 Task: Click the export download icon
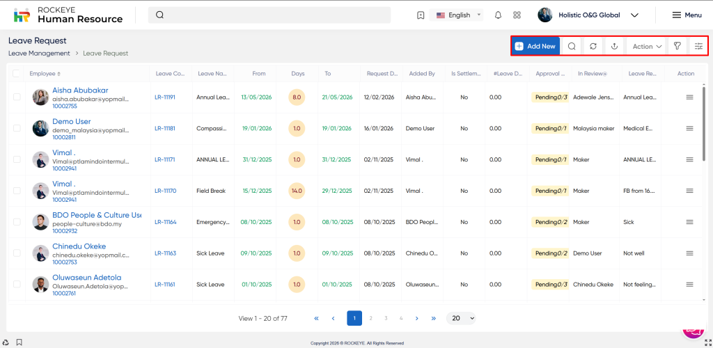tap(615, 47)
